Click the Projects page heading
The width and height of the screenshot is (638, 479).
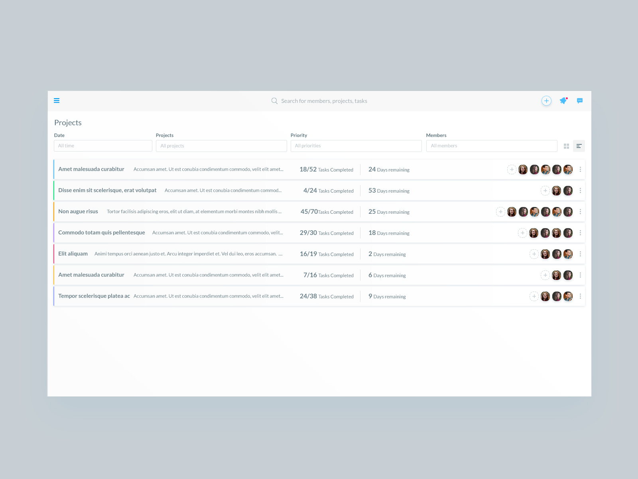(x=68, y=122)
